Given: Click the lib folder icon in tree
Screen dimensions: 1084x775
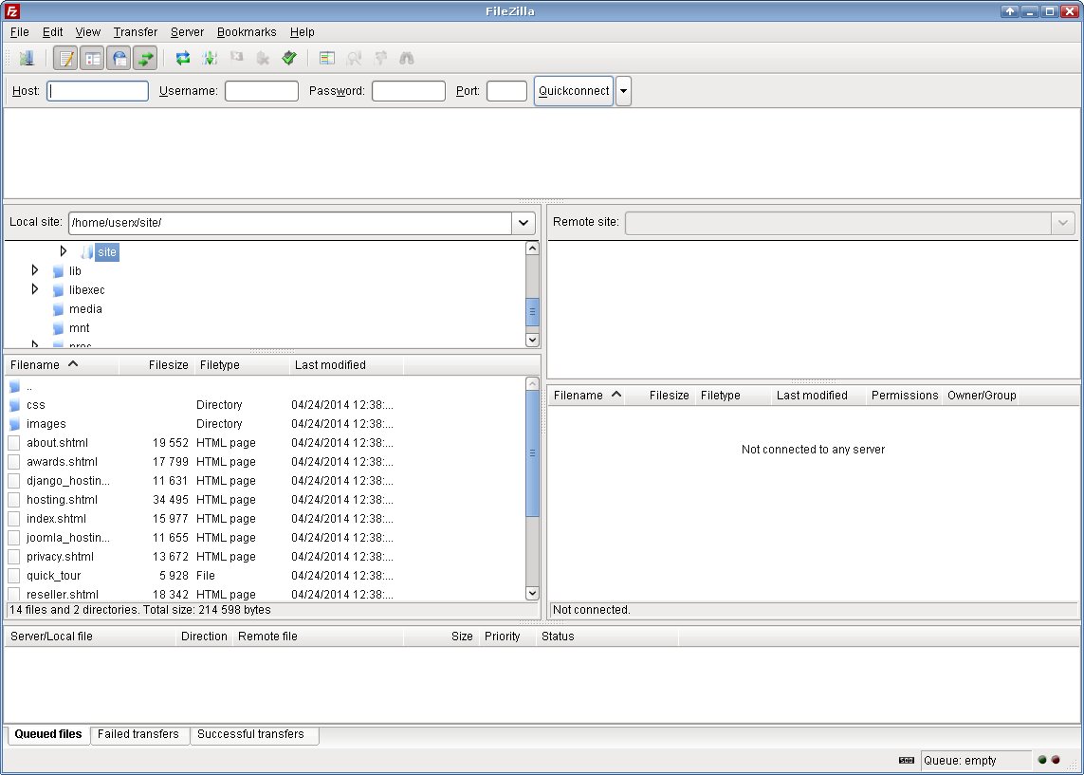Looking at the screenshot, I should [x=58, y=271].
